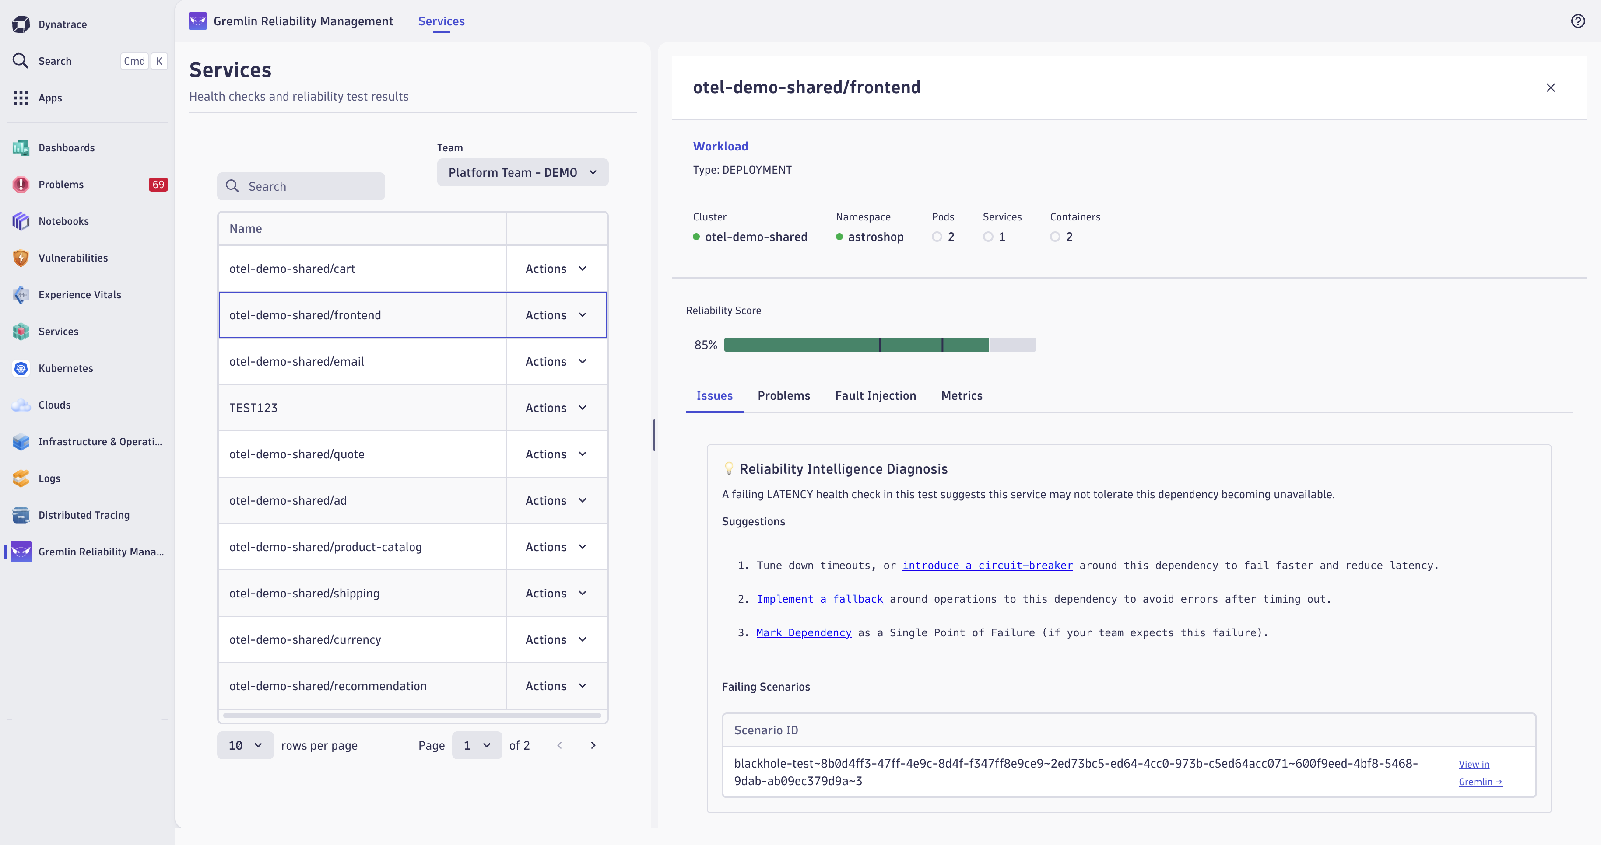Click the table horizontal scrollbar
The image size is (1601, 845).
[413, 715]
